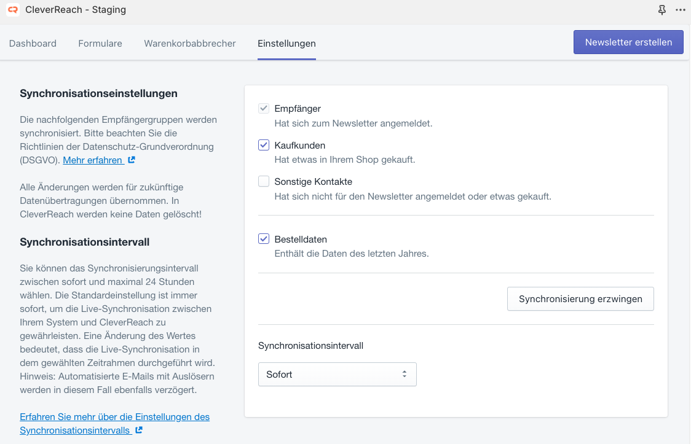691x444 pixels.
Task: Pin the app using pin icon
Action: point(662,10)
